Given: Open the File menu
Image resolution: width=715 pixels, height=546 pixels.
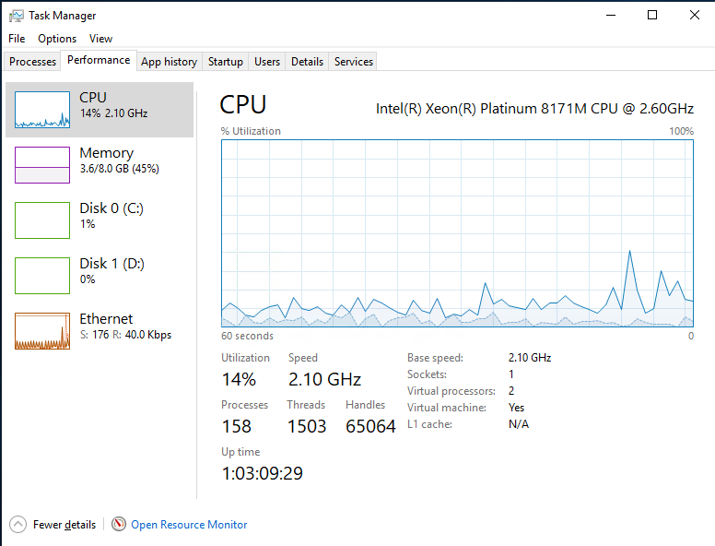Looking at the screenshot, I should point(17,39).
